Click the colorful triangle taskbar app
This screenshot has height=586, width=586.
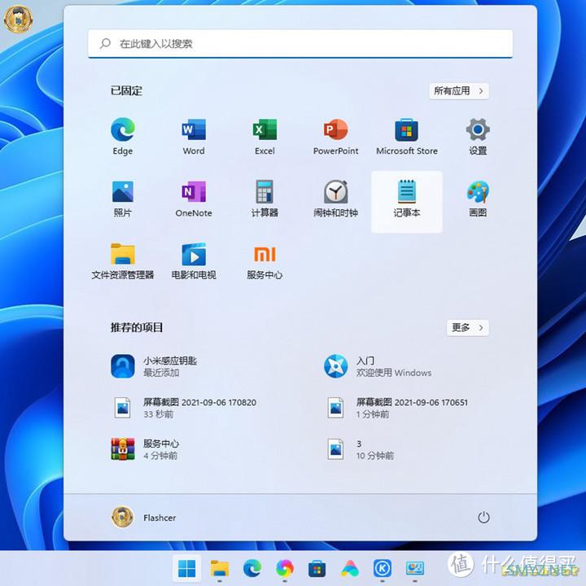350,569
